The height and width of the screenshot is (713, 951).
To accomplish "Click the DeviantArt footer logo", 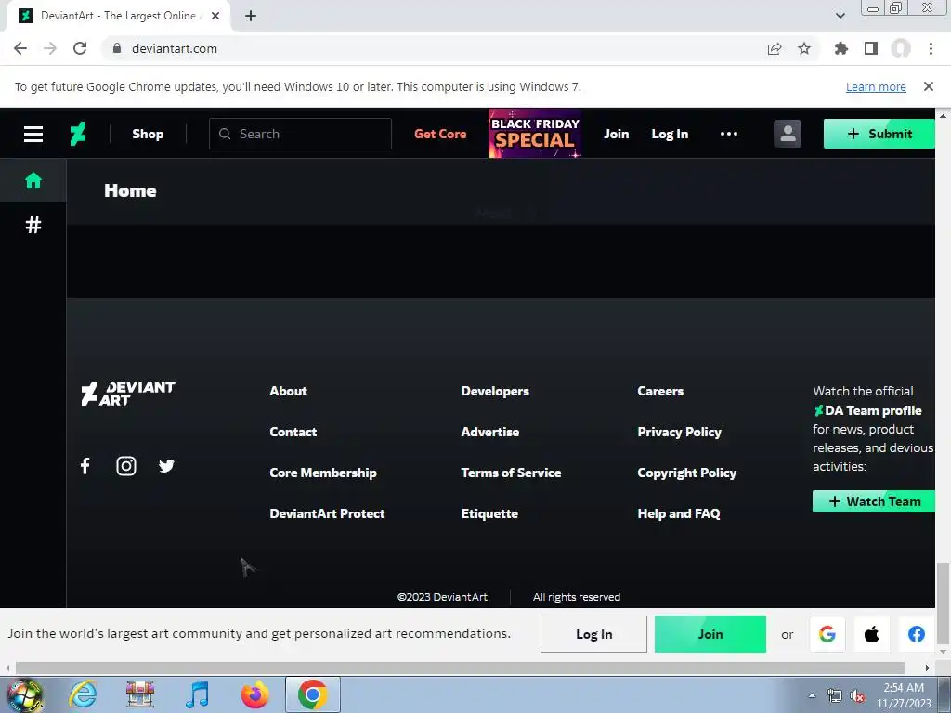I will tap(128, 394).
